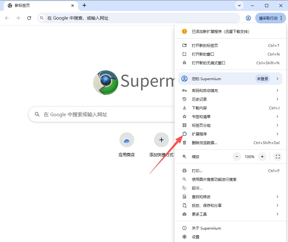Click the gear icon beside 设置

(184, 237)
